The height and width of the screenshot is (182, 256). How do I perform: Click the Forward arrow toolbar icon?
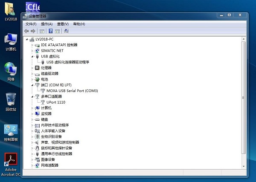click(x=33, y=31)
